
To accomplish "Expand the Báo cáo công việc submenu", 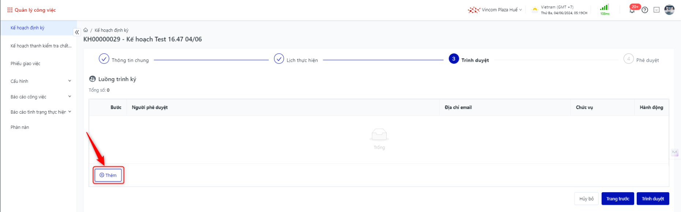I will click(41, 97).
